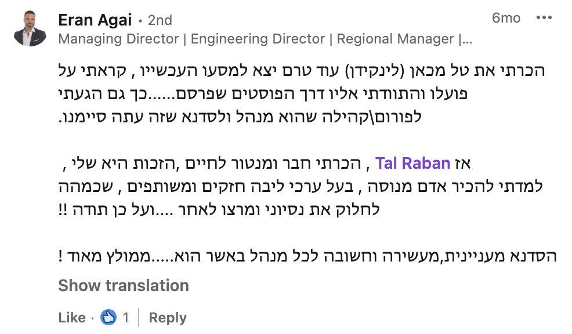Like Eran Agai's comment
Viewport: 572px width, 334px height.
(x=72, y=317)
